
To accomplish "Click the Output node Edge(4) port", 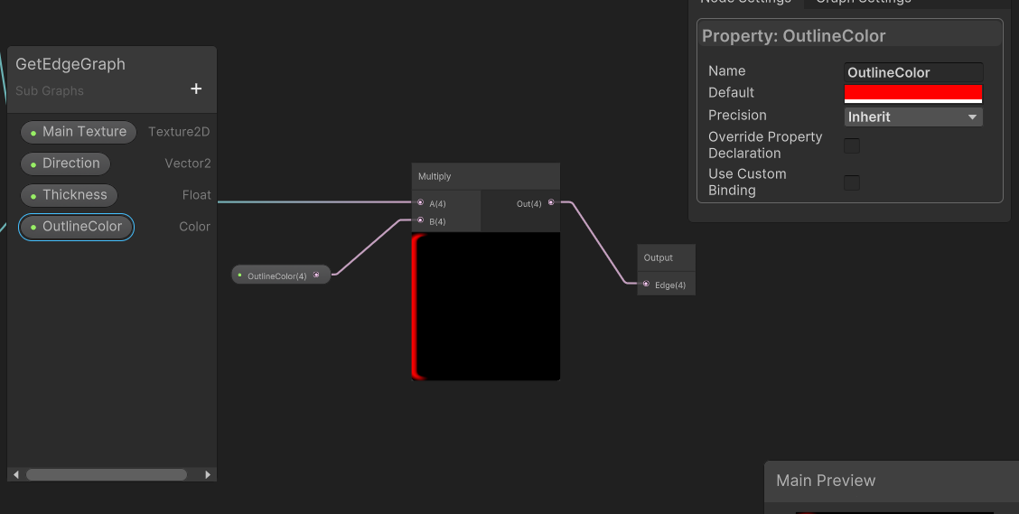I will (x=646, y=285).
